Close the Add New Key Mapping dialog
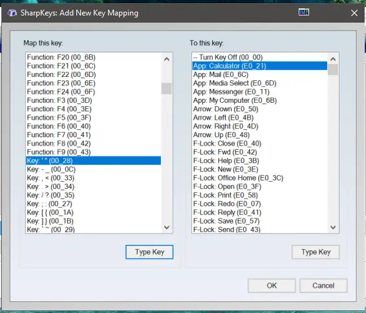The image size is (366, 313). pos(354,13)
